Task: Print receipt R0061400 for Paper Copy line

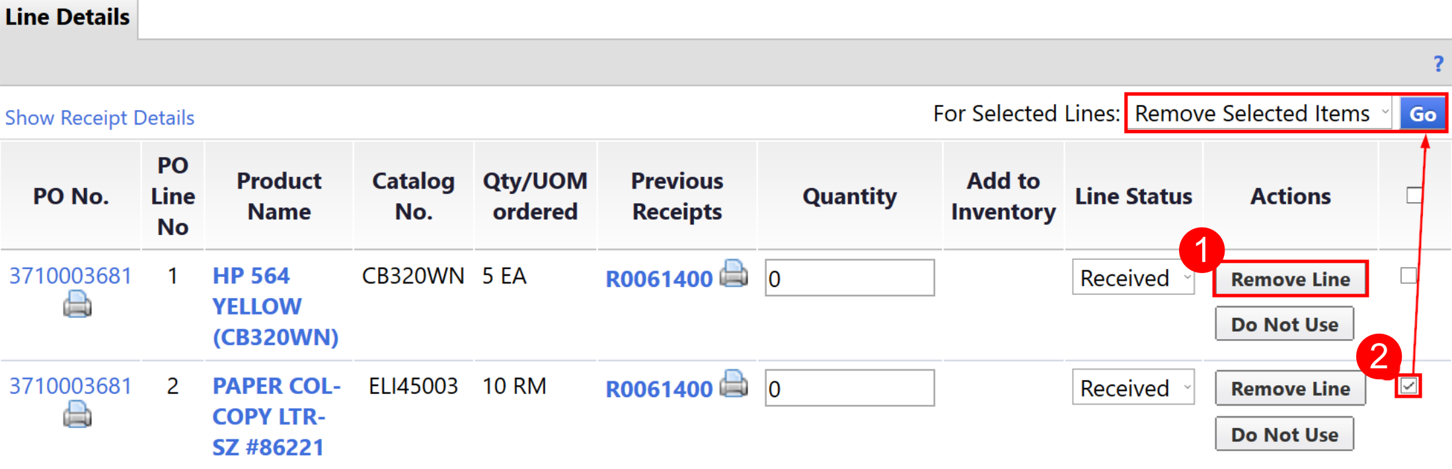Action: point(734,383)
